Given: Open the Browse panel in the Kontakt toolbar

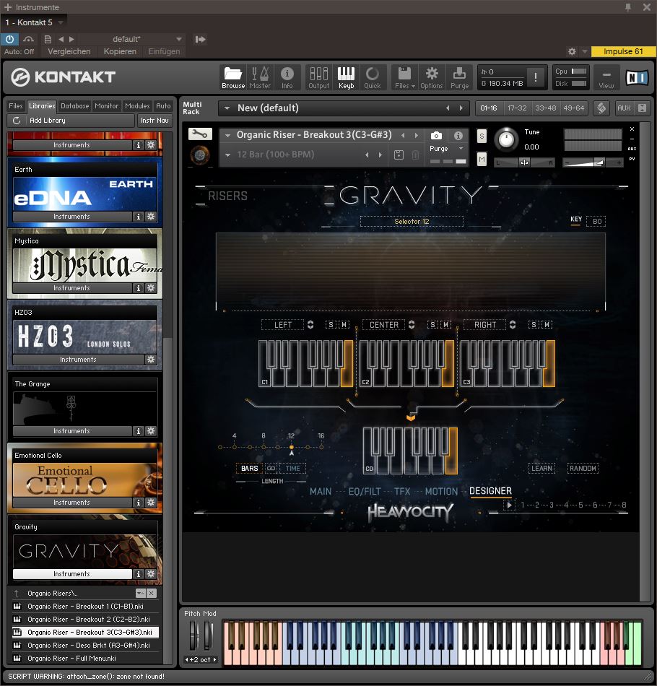Looking at the screenshot, I should tap(232, 77).
